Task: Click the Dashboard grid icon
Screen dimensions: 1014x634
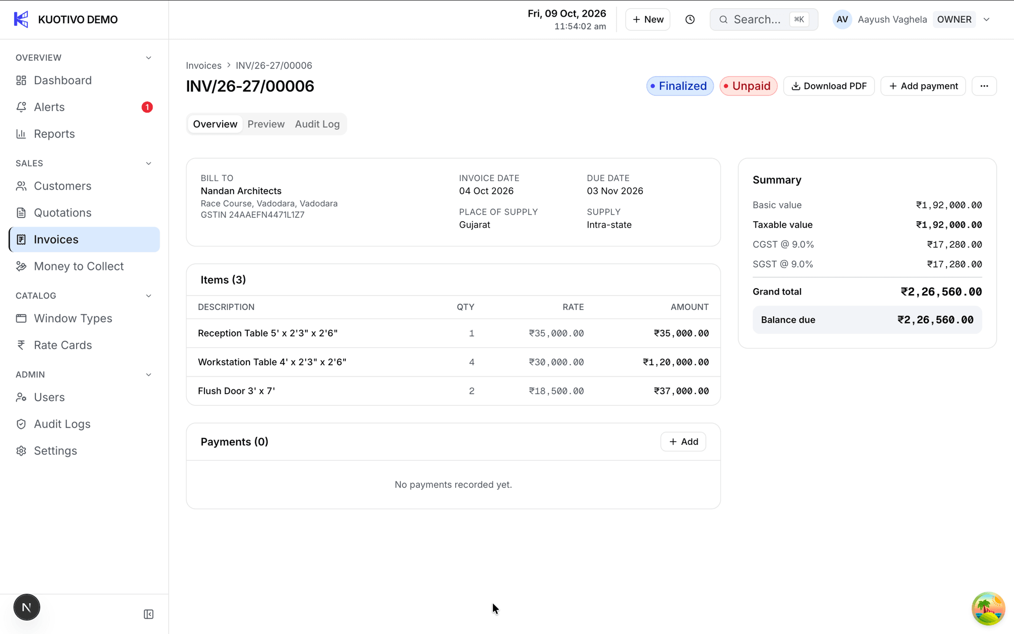Action: [x=21, y=80]
